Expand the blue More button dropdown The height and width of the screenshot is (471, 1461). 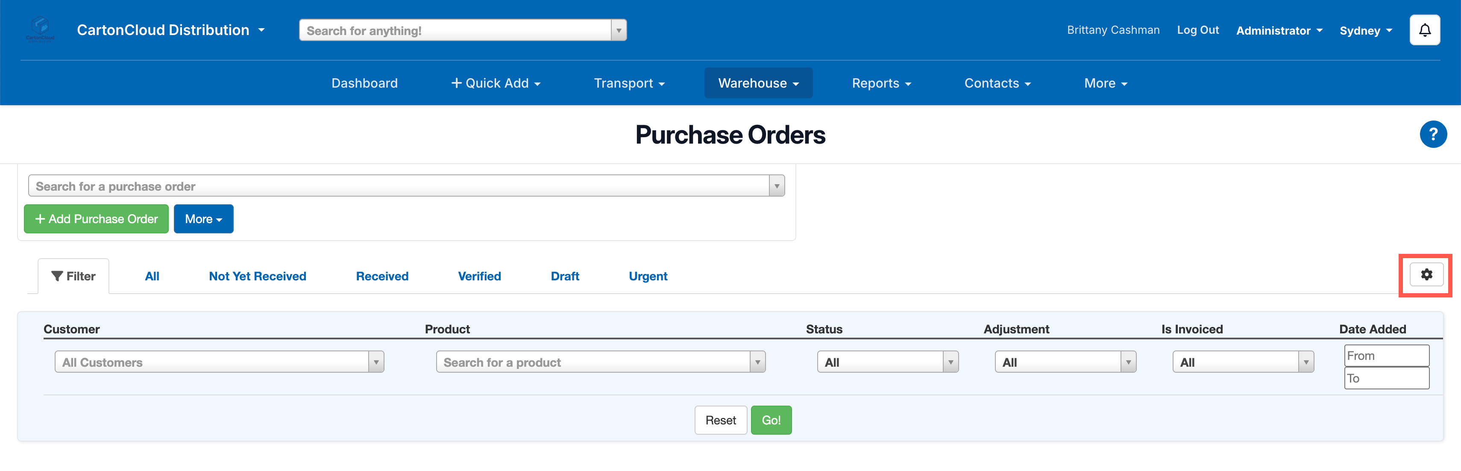pyautogui.click(x=203, y=219)
